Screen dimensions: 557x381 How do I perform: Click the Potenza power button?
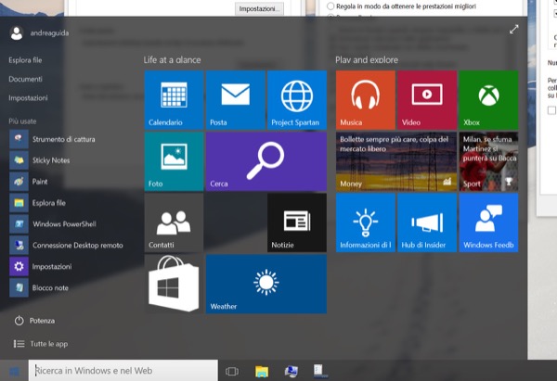coord(34,321)
